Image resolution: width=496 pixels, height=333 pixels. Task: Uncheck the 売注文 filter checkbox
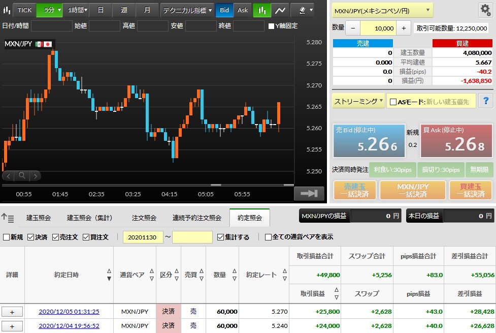(x=55, y=237)
